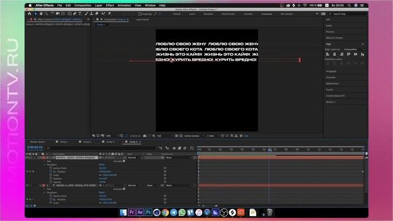Click Align Top icon in Align panel
The height and width of the screenshot is (221, 393).
pyautogui.click(x=349, y=54)
